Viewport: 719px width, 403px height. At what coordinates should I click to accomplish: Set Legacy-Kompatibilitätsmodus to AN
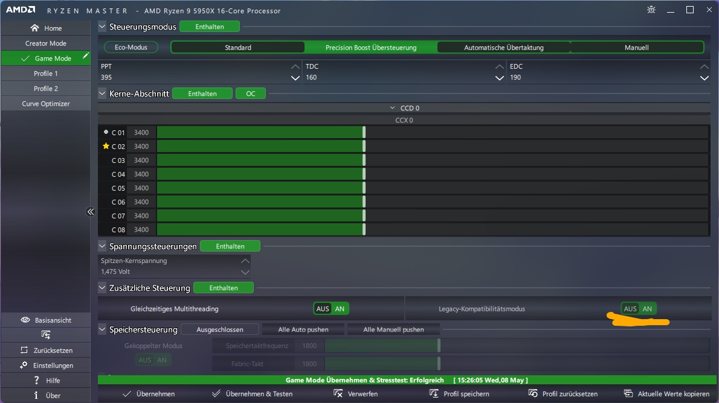point(647,309)
